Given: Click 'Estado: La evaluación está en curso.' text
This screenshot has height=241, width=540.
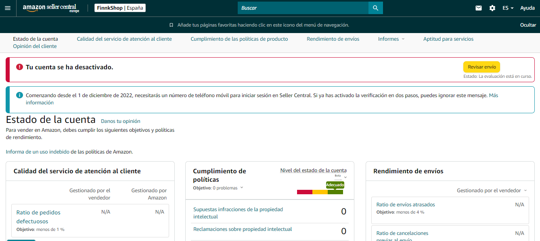Looking at the screenshot, I should click(x=498, y=76).
